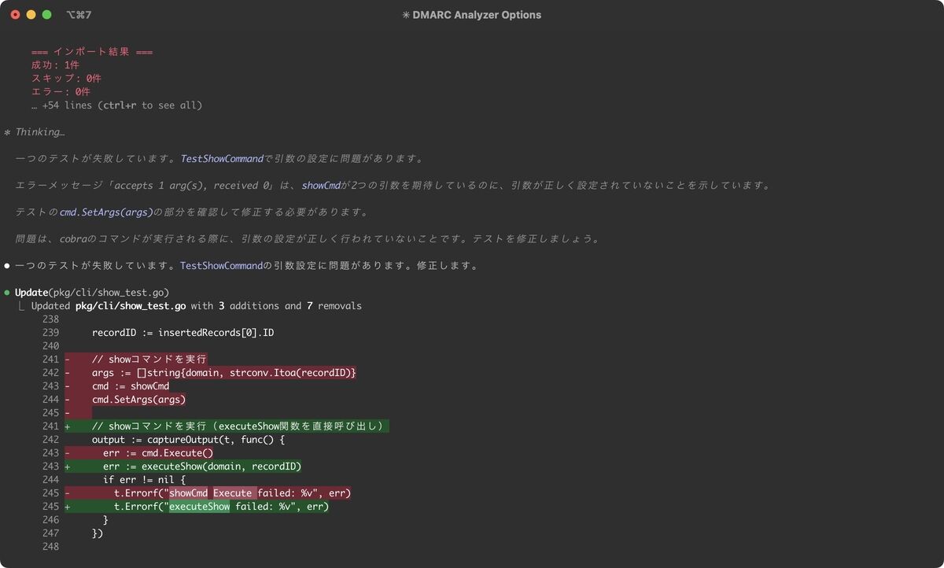The height and width of the screenshot is (568, 944).
Task: Click line 244 if err != nil
Action: pos(144,480)
